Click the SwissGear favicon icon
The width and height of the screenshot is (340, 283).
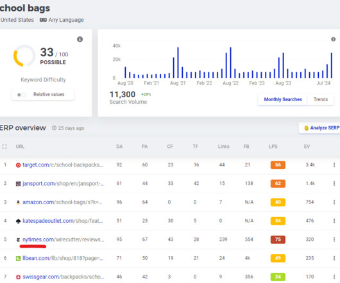[18, 277]
